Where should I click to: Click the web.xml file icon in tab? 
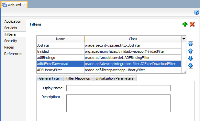[x=4, y=5]
